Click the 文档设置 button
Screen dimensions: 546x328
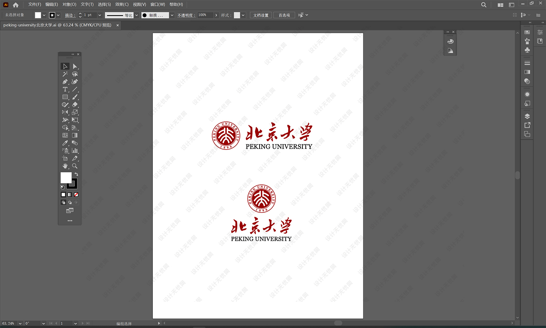coord(261,15)
